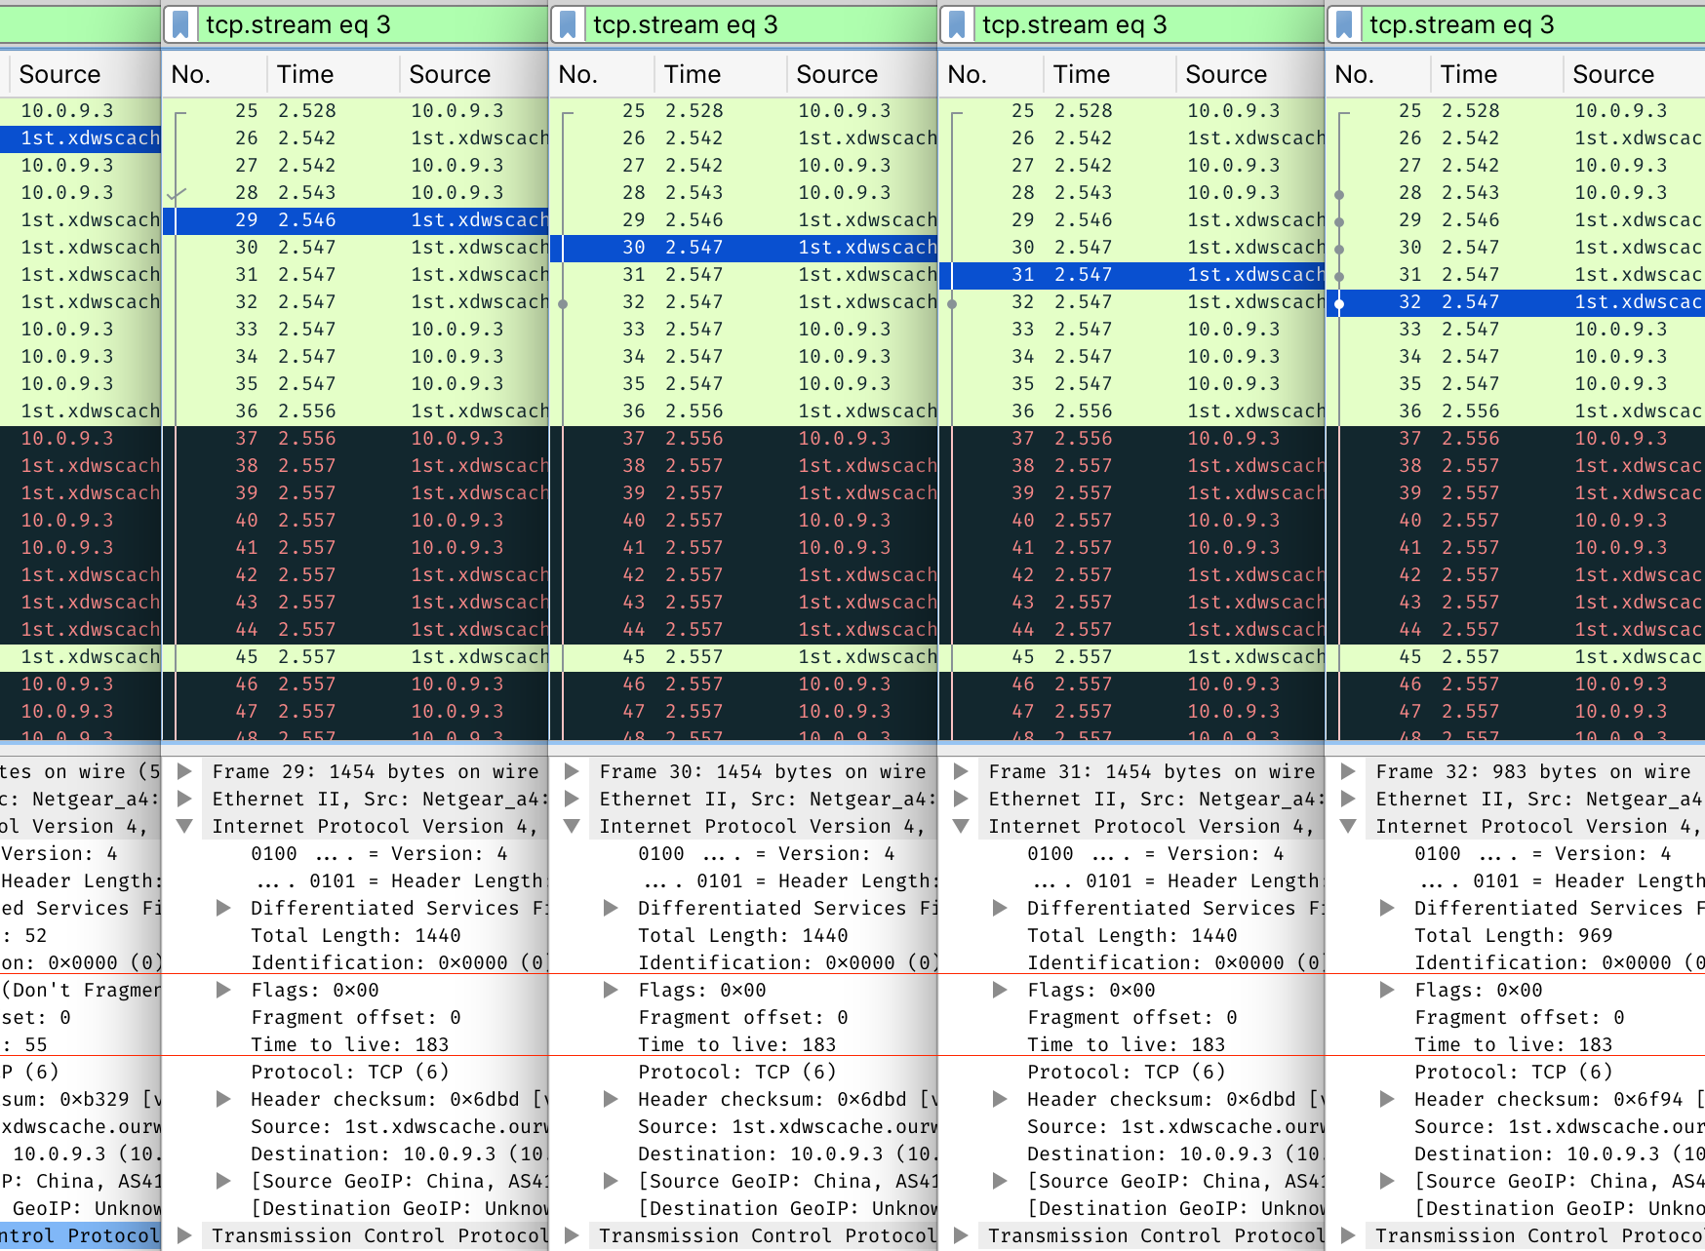
Task: Click the related-packet dot beside packet 32 under highlighted packet 31
Action: tap(952, 303)
